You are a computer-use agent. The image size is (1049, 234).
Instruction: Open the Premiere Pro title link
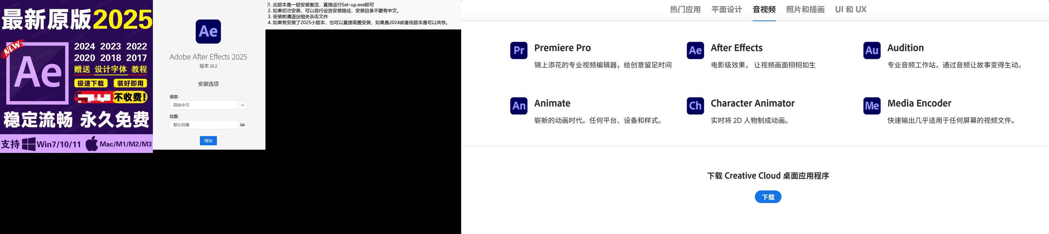[562, 48]
